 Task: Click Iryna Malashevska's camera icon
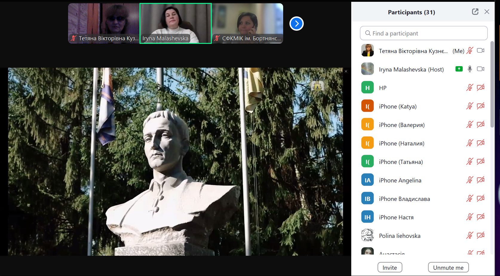(481, 69)
